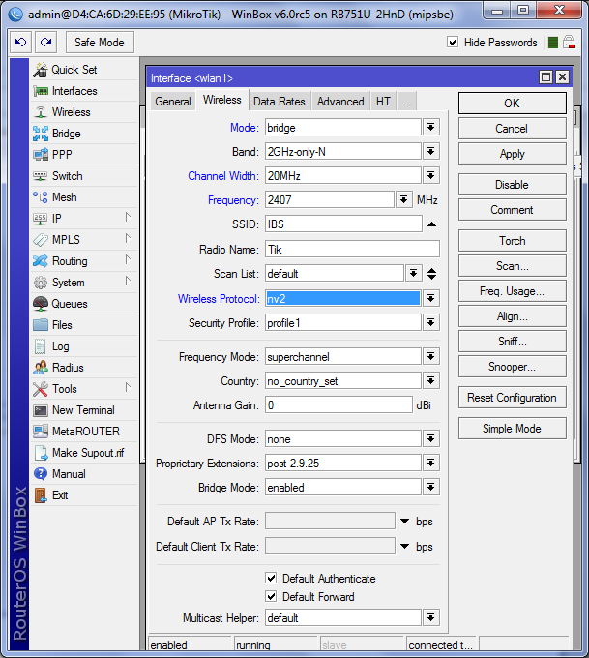Click the Snooper... button
This screenshot has width=589, height=658.
pos(513,367)
